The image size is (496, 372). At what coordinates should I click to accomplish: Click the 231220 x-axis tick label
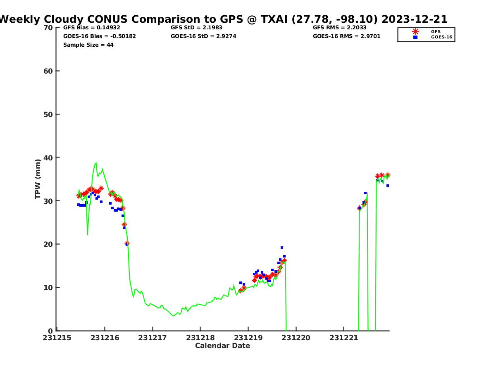[296, 338]
